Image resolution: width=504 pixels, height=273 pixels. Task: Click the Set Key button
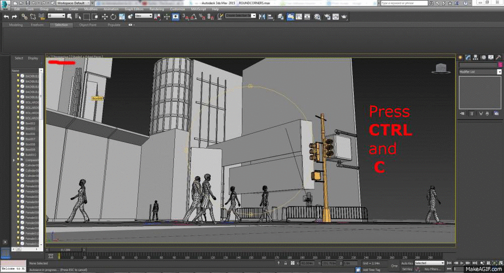(x=407, y=269)
